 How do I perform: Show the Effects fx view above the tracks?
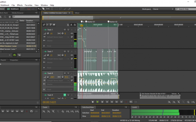(47, 25)
